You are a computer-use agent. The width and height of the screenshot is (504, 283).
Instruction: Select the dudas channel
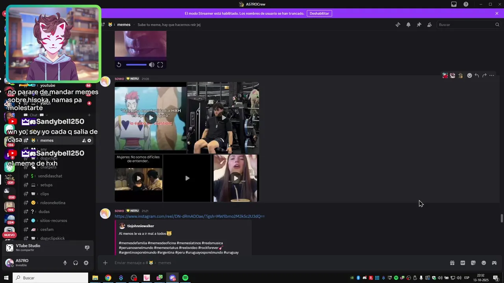pos(57,211)
